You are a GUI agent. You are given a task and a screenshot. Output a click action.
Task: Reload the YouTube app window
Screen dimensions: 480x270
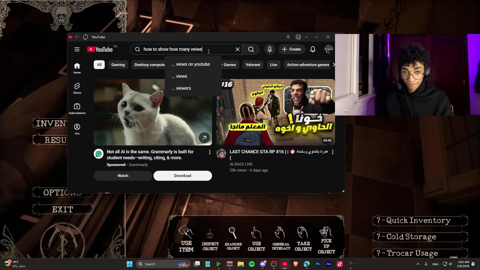tap(85, 37)
